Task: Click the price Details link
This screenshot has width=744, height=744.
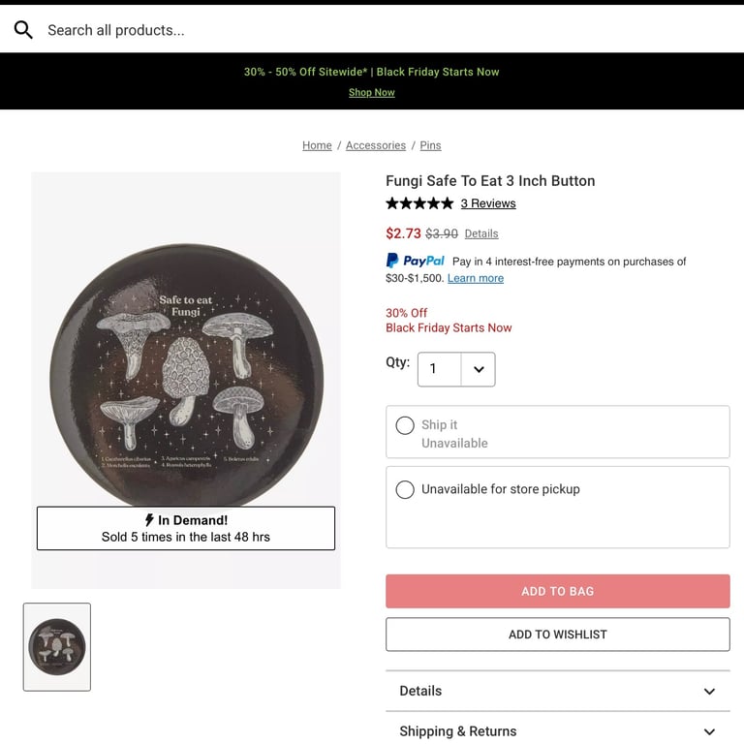Action: (x=481, y=233)
